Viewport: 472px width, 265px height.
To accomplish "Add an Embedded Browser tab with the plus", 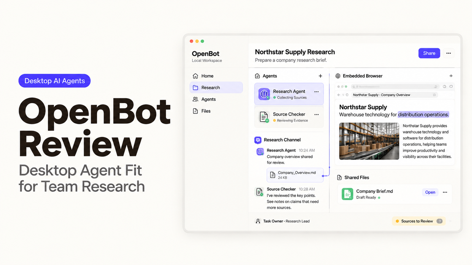I will click(451, 76).
